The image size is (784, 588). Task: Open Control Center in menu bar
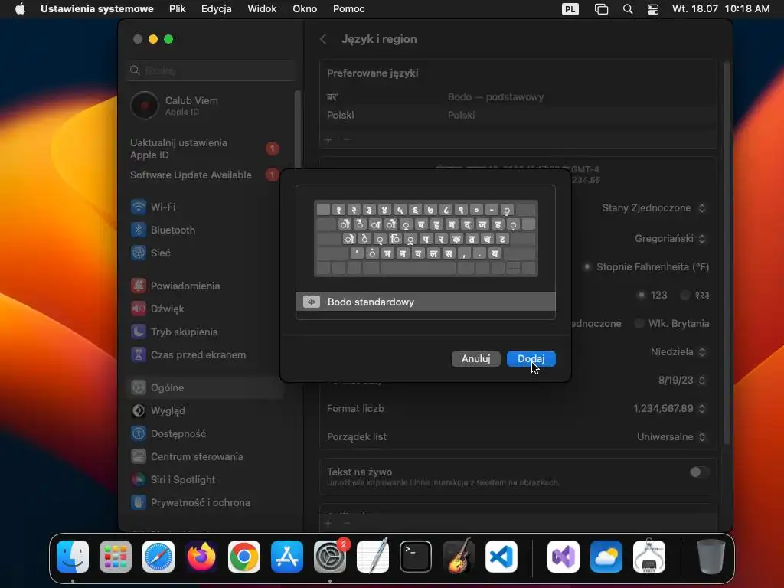pyautogui.click(x=653, y=9)
